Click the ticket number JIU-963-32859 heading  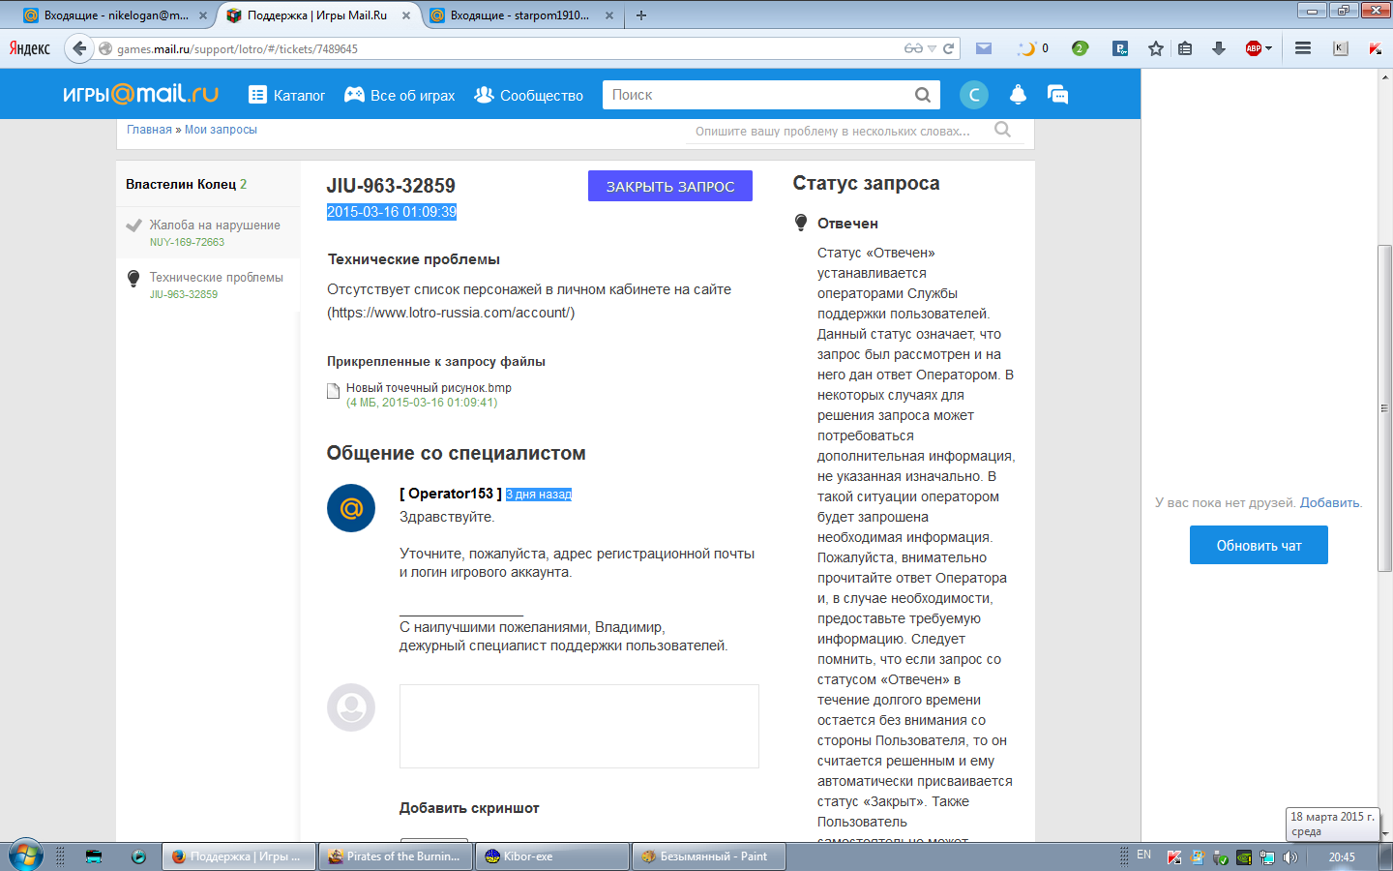click(x=391, y=186)
